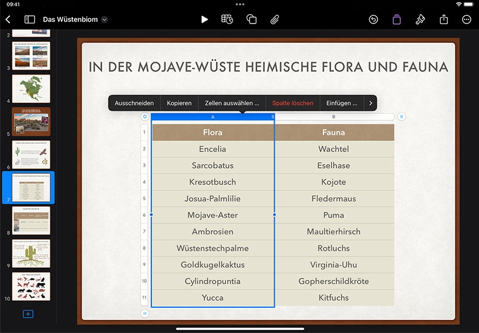Open slide 8 thumbnail
This screenshot has height=333, width=479.
click(x=31, y=221)
